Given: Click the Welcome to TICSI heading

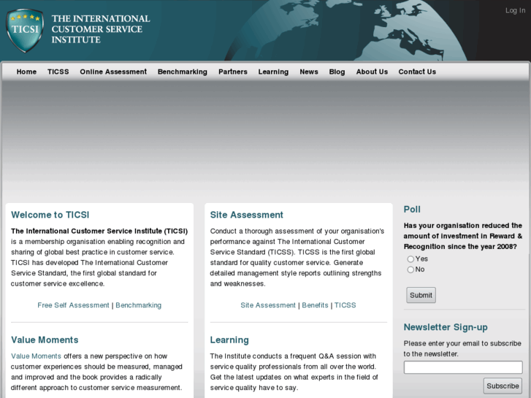Looking at the screenshot, I should tap(50, 215).
